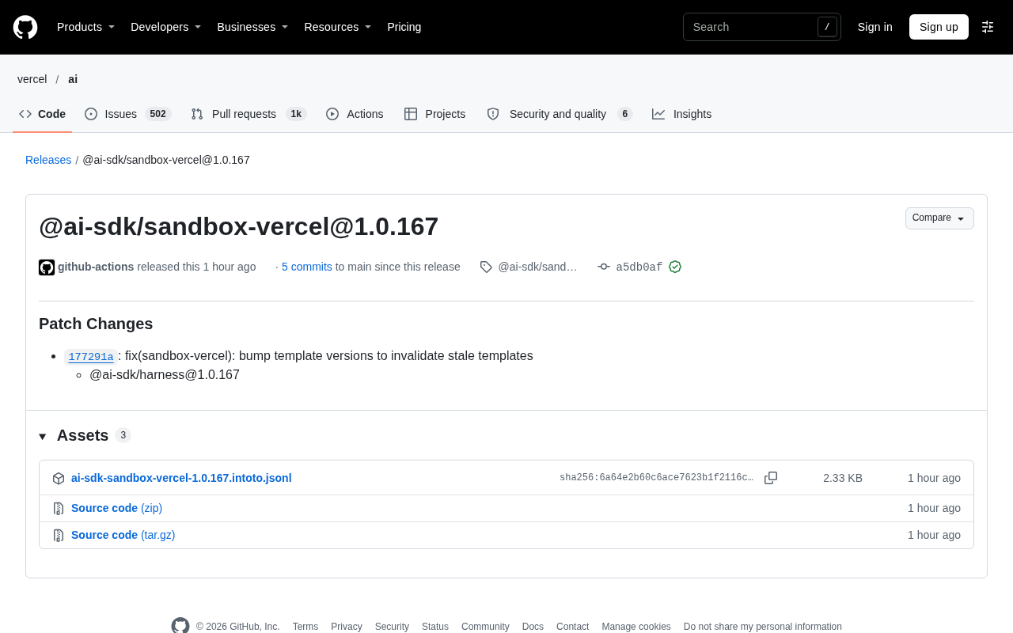Click the Sign in link
1013x633 pixels.
(x=875, y=27)
